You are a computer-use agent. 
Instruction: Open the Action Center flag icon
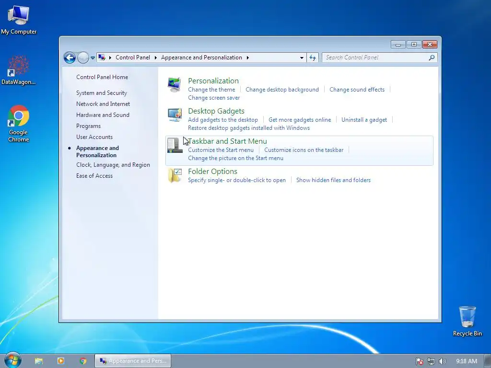(419, 361)
